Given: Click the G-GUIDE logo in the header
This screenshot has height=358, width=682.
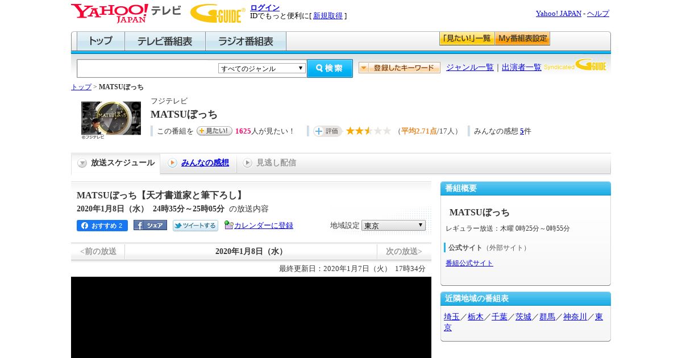Looking at the screenshot, I should point(218,13).
